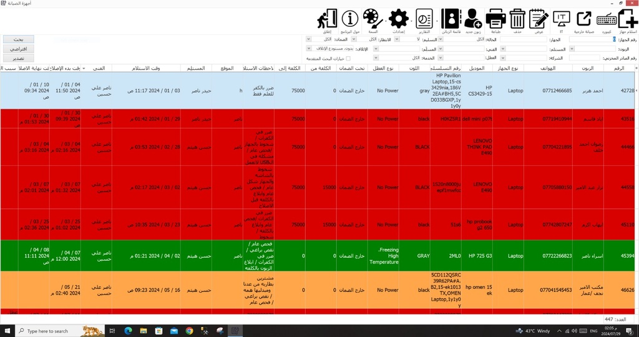Viewport: 639px width, 337px height.
Task: Focus the الجهاز device text field
Action: point(524,39)
